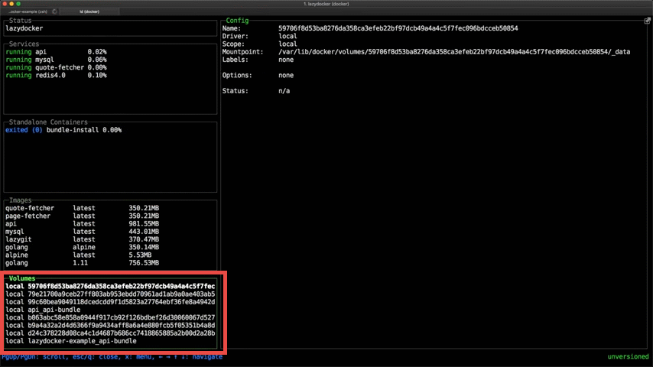Select the exited bundle-install container

63,130
